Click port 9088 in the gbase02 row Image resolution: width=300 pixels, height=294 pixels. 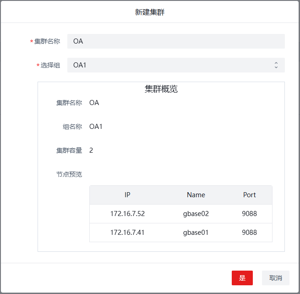click(x=249, y=214)
